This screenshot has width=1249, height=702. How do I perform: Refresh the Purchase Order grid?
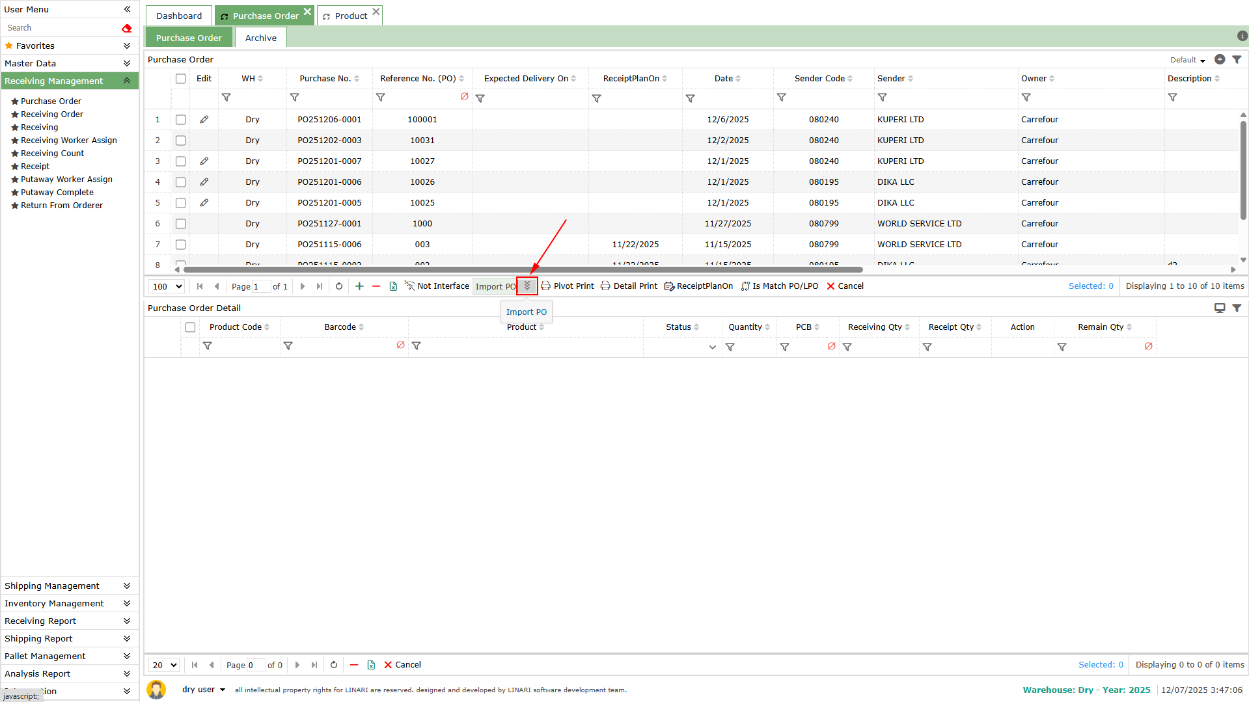tap(339, 286)
